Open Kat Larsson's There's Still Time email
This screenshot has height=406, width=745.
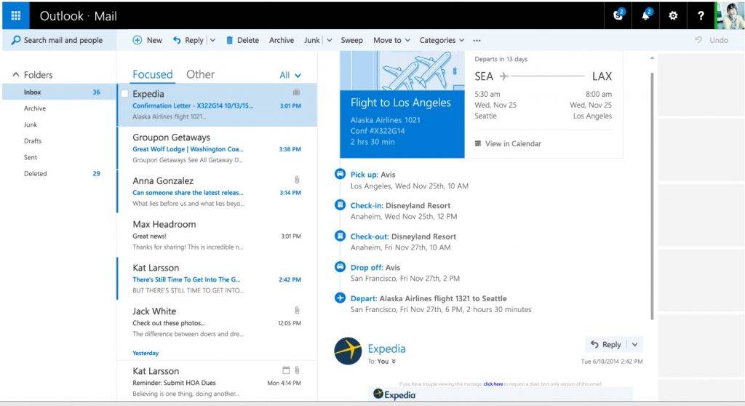click(x=217, y=279)
